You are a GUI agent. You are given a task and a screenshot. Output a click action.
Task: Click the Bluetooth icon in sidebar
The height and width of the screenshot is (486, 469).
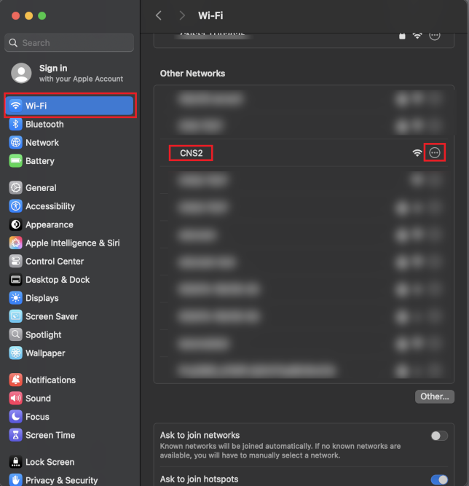point(15,125)
